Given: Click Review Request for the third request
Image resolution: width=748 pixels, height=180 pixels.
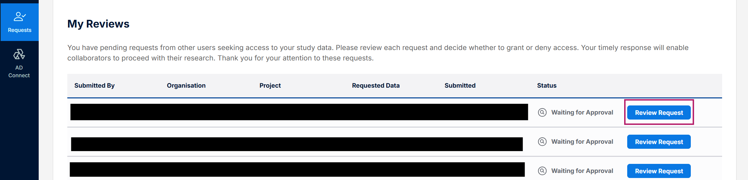Looking at the screenshot, I should coord(658,171).
